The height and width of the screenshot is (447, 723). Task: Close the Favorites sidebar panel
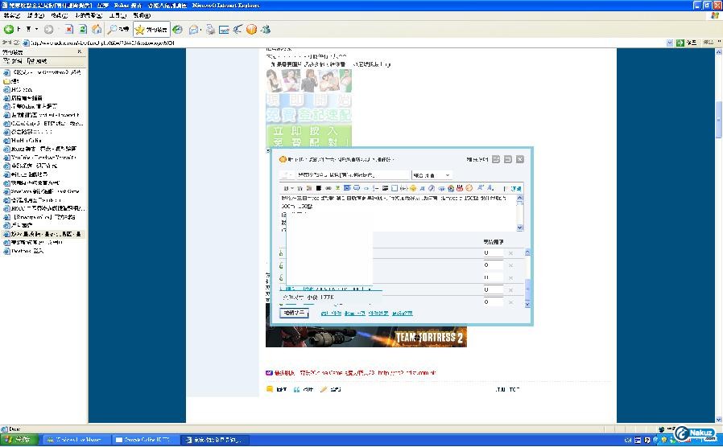[80, 51]
